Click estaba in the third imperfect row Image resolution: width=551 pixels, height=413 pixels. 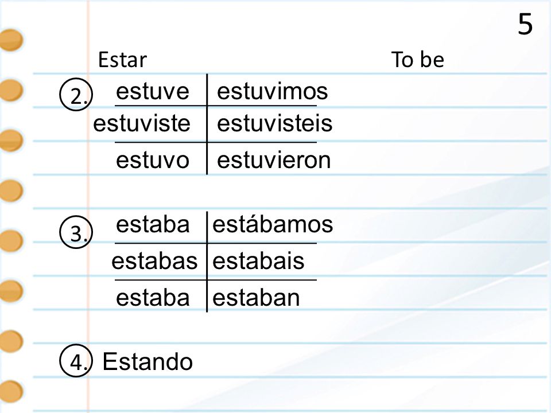point(153,298)
